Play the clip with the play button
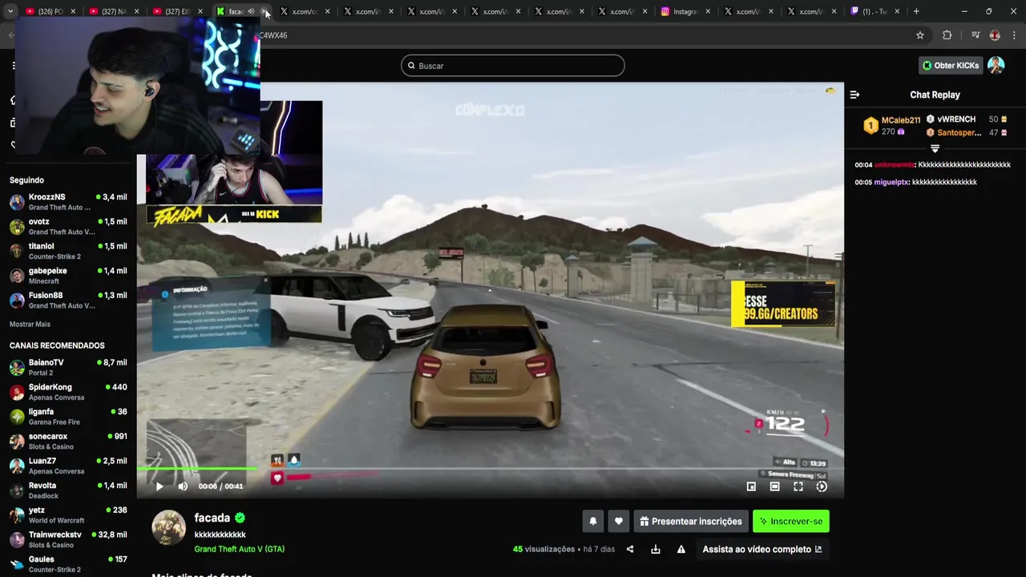The height and width of the screenshot is (577, 1026). [160, 486]
